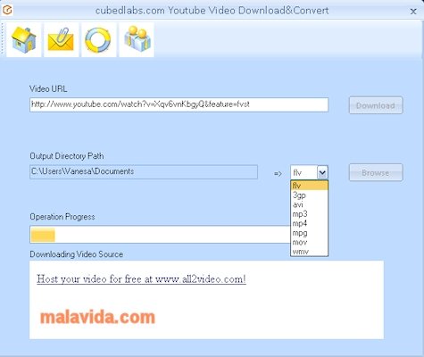Select mp3 from the format dropdown list
This screenshot has height=357, width=424.
tap(309, 214)
